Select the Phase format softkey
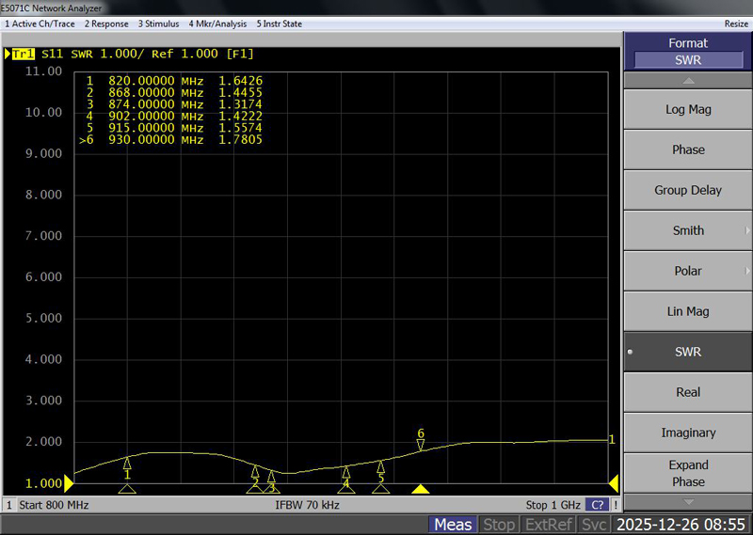 coord(688,149)
